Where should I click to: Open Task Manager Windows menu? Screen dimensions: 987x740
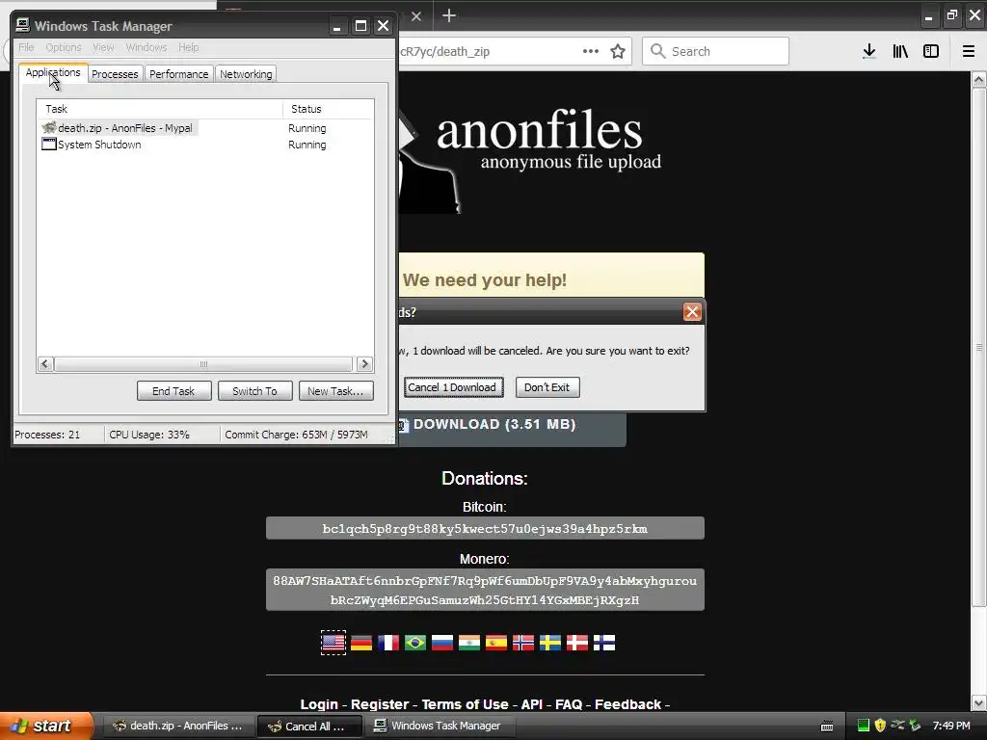click(x=147, y=47)
